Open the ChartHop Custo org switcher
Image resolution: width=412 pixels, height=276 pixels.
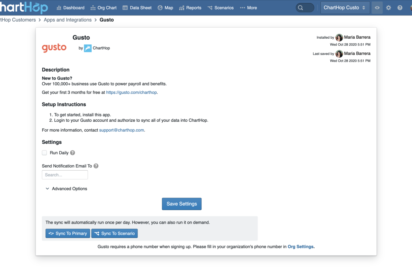click(345, 7)
